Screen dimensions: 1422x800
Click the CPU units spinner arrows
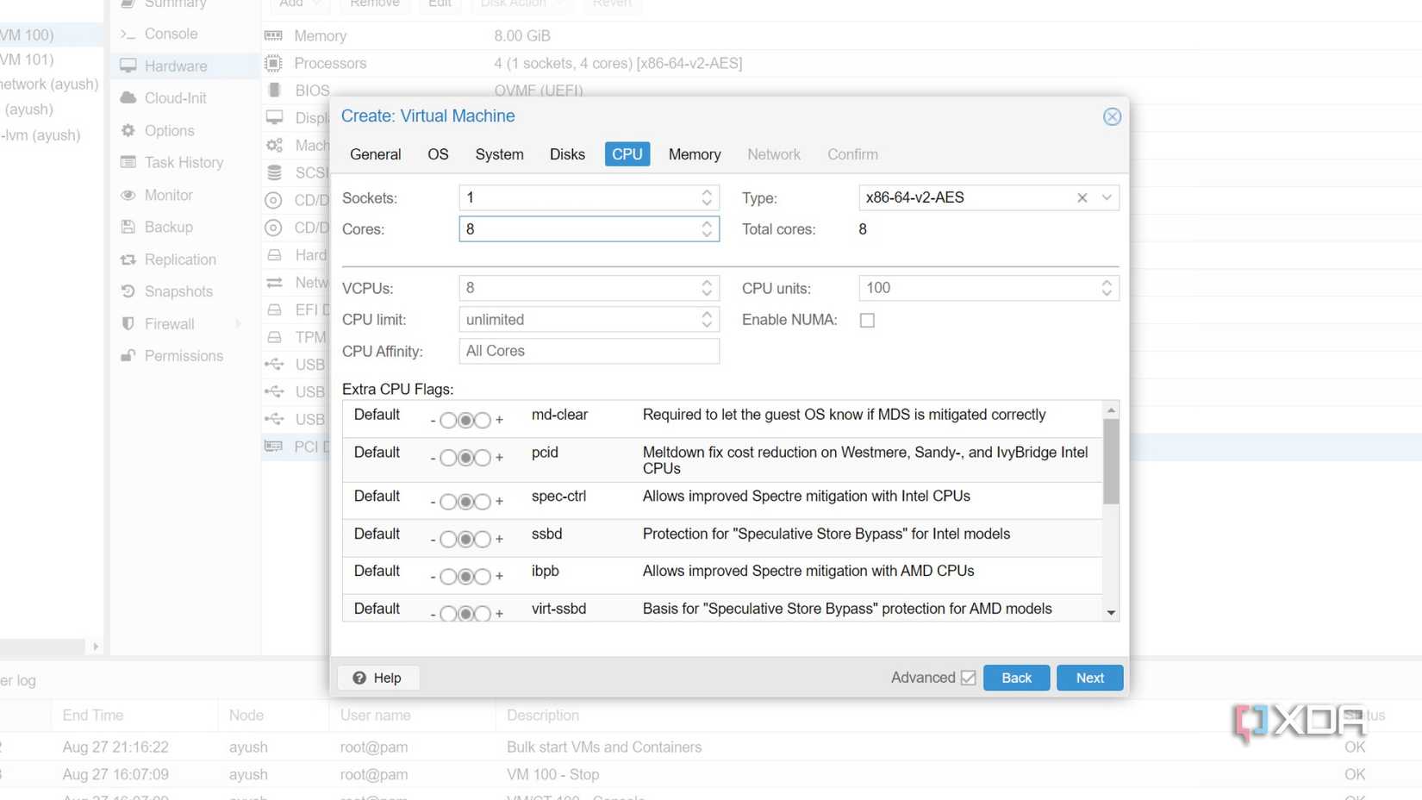[1107, 288]
